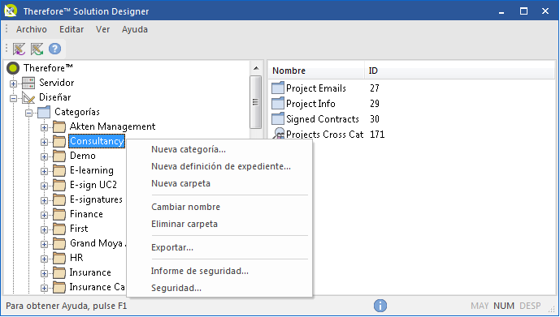Expand the Akten Management folder

coord(44,127)
